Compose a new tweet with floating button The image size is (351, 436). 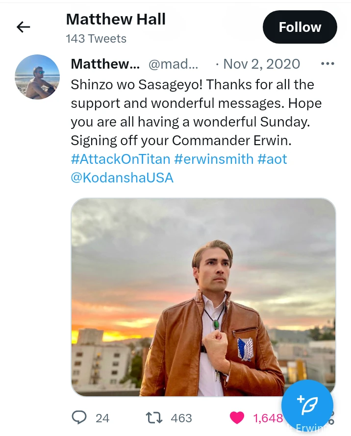pyautogui.click(x=307, y=405)
